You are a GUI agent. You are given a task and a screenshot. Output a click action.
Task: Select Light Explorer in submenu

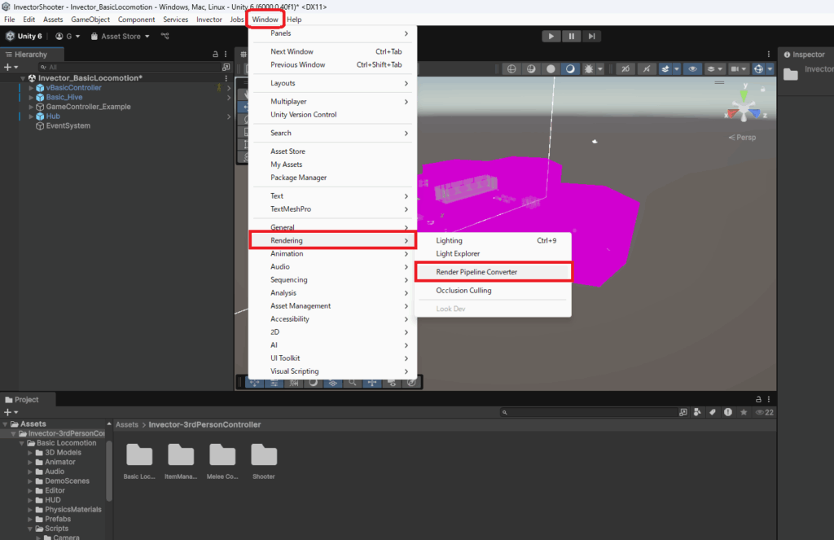493,254
